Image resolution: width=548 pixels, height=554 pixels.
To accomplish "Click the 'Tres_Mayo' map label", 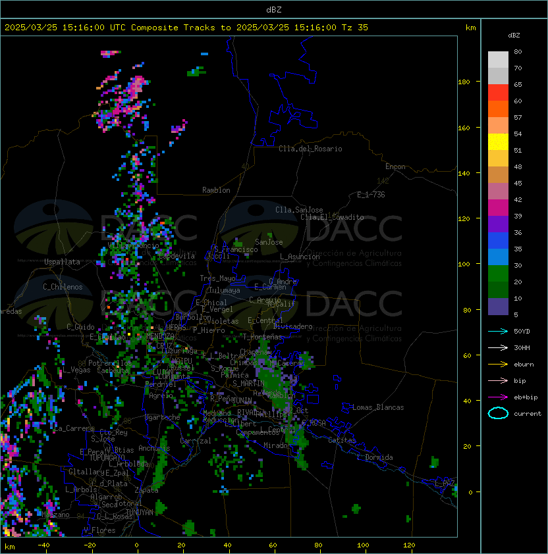I will [217, 278].
